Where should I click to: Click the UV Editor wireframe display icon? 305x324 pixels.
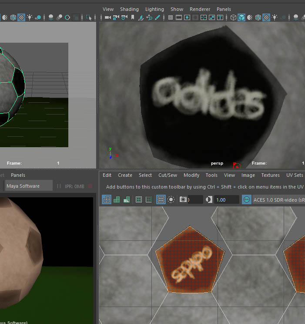pos(107,199)
